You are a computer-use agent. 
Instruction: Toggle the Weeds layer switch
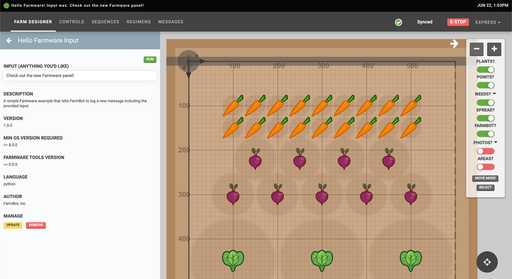(486, 102)
